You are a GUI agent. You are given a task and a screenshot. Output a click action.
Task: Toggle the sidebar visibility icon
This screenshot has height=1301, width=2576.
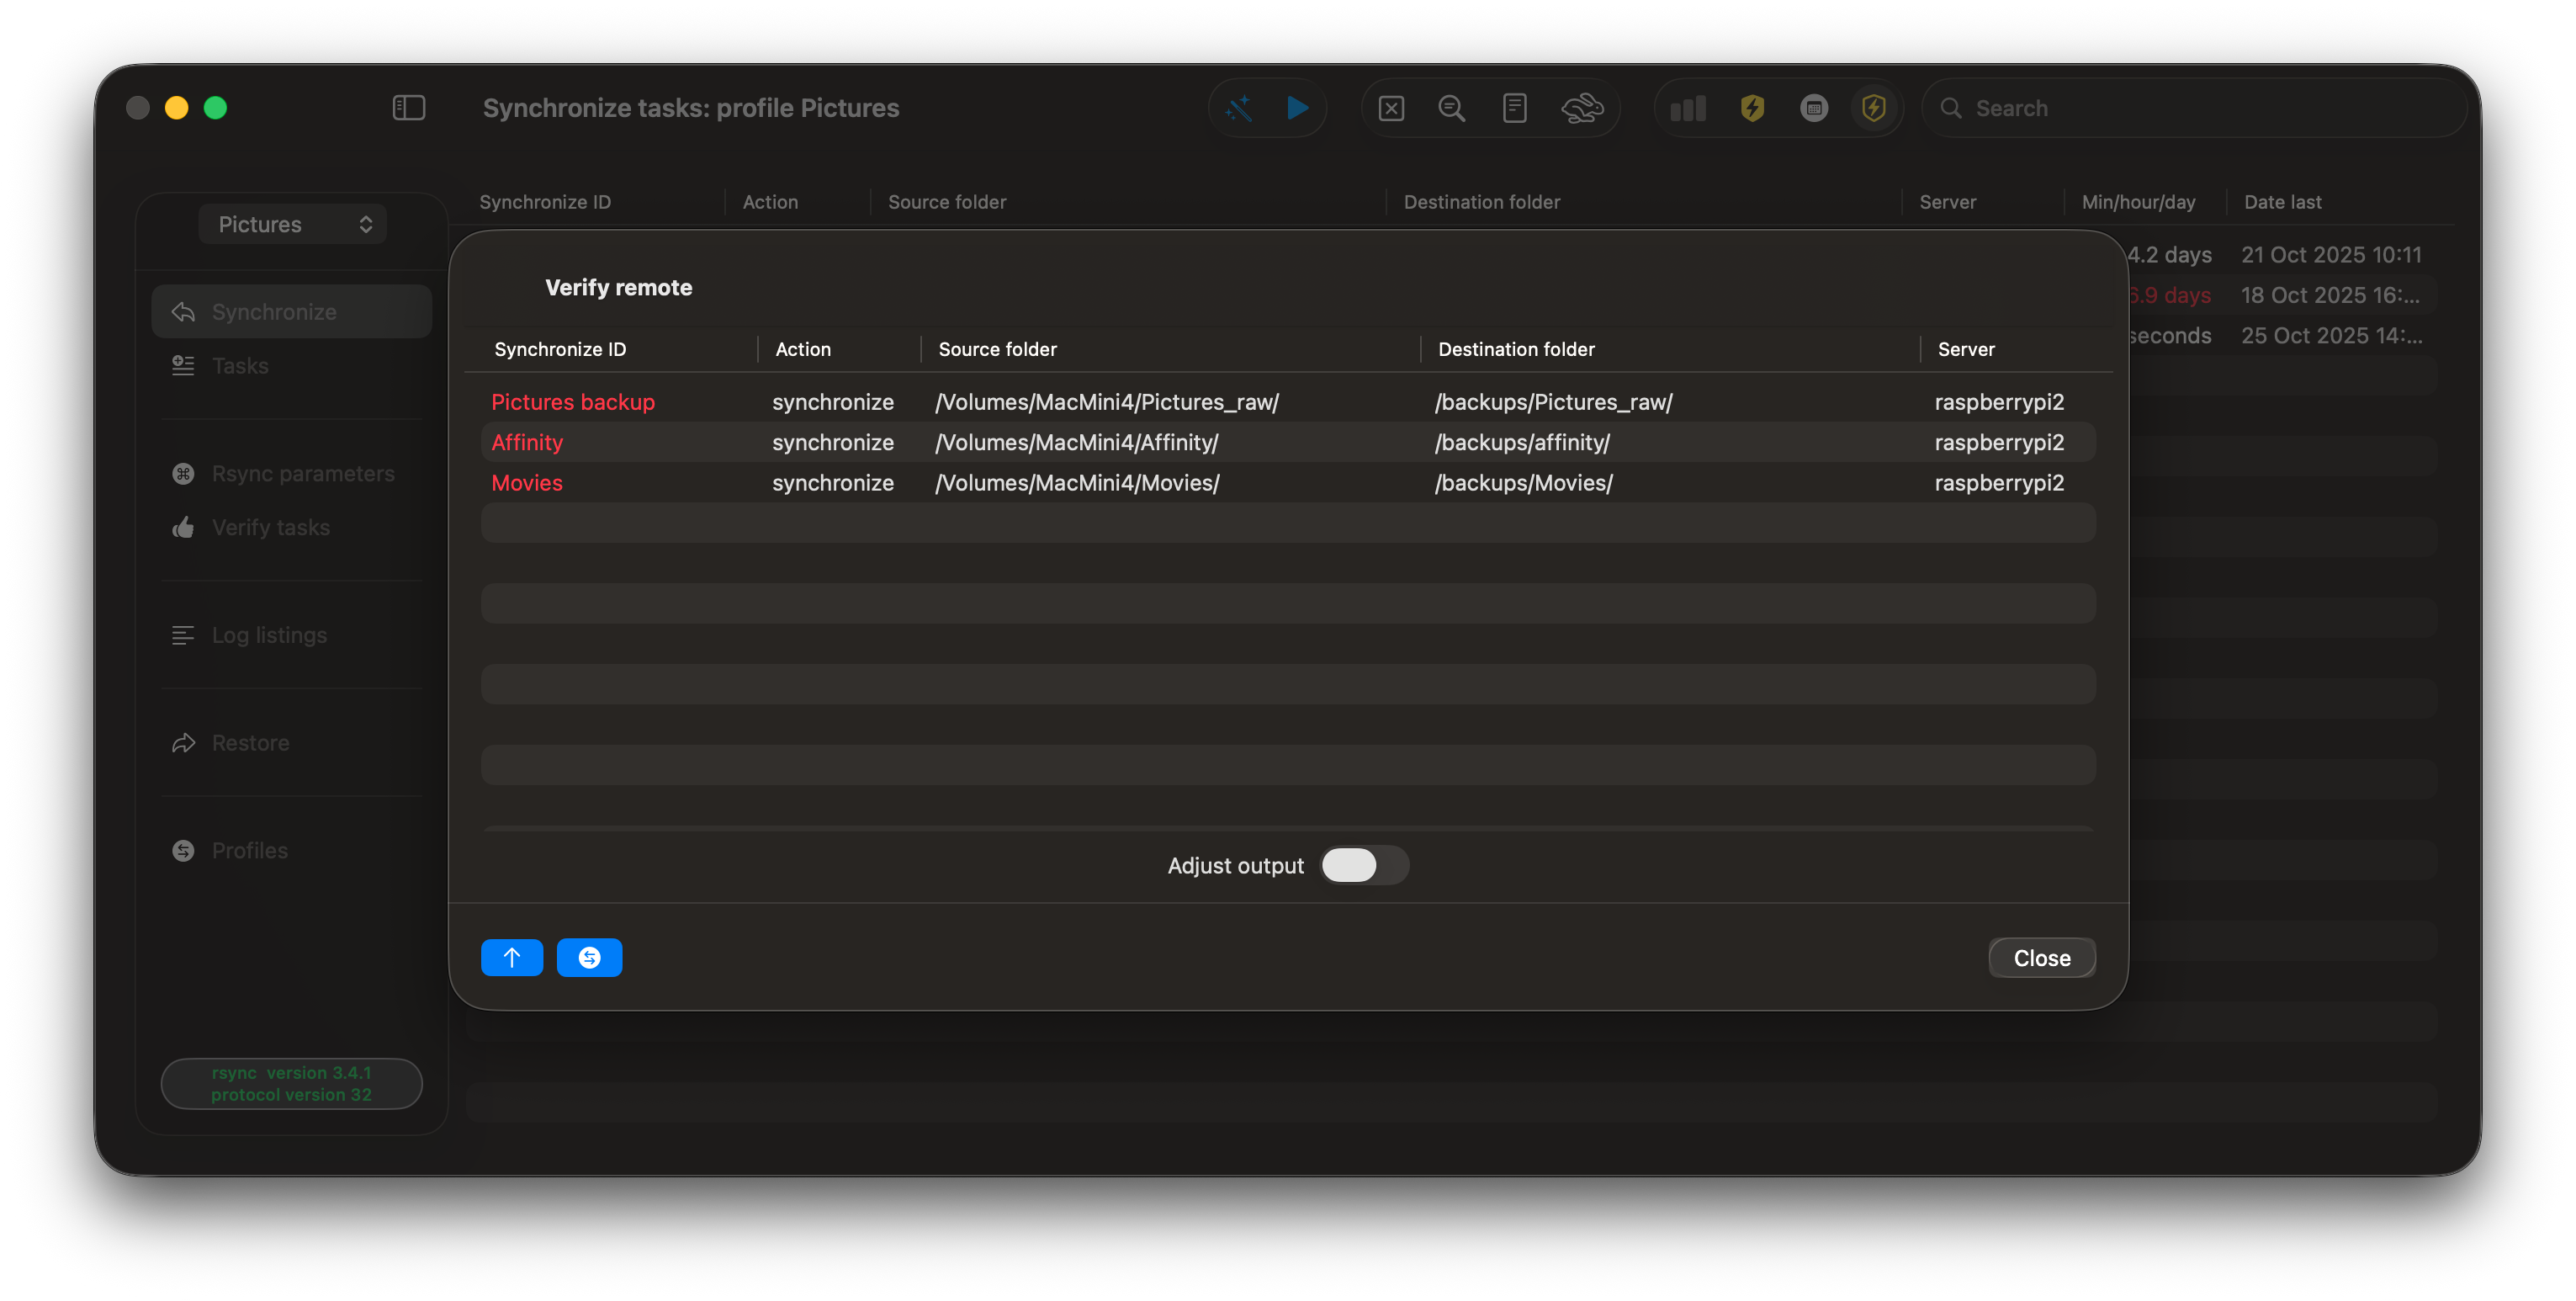coord(408,108)
